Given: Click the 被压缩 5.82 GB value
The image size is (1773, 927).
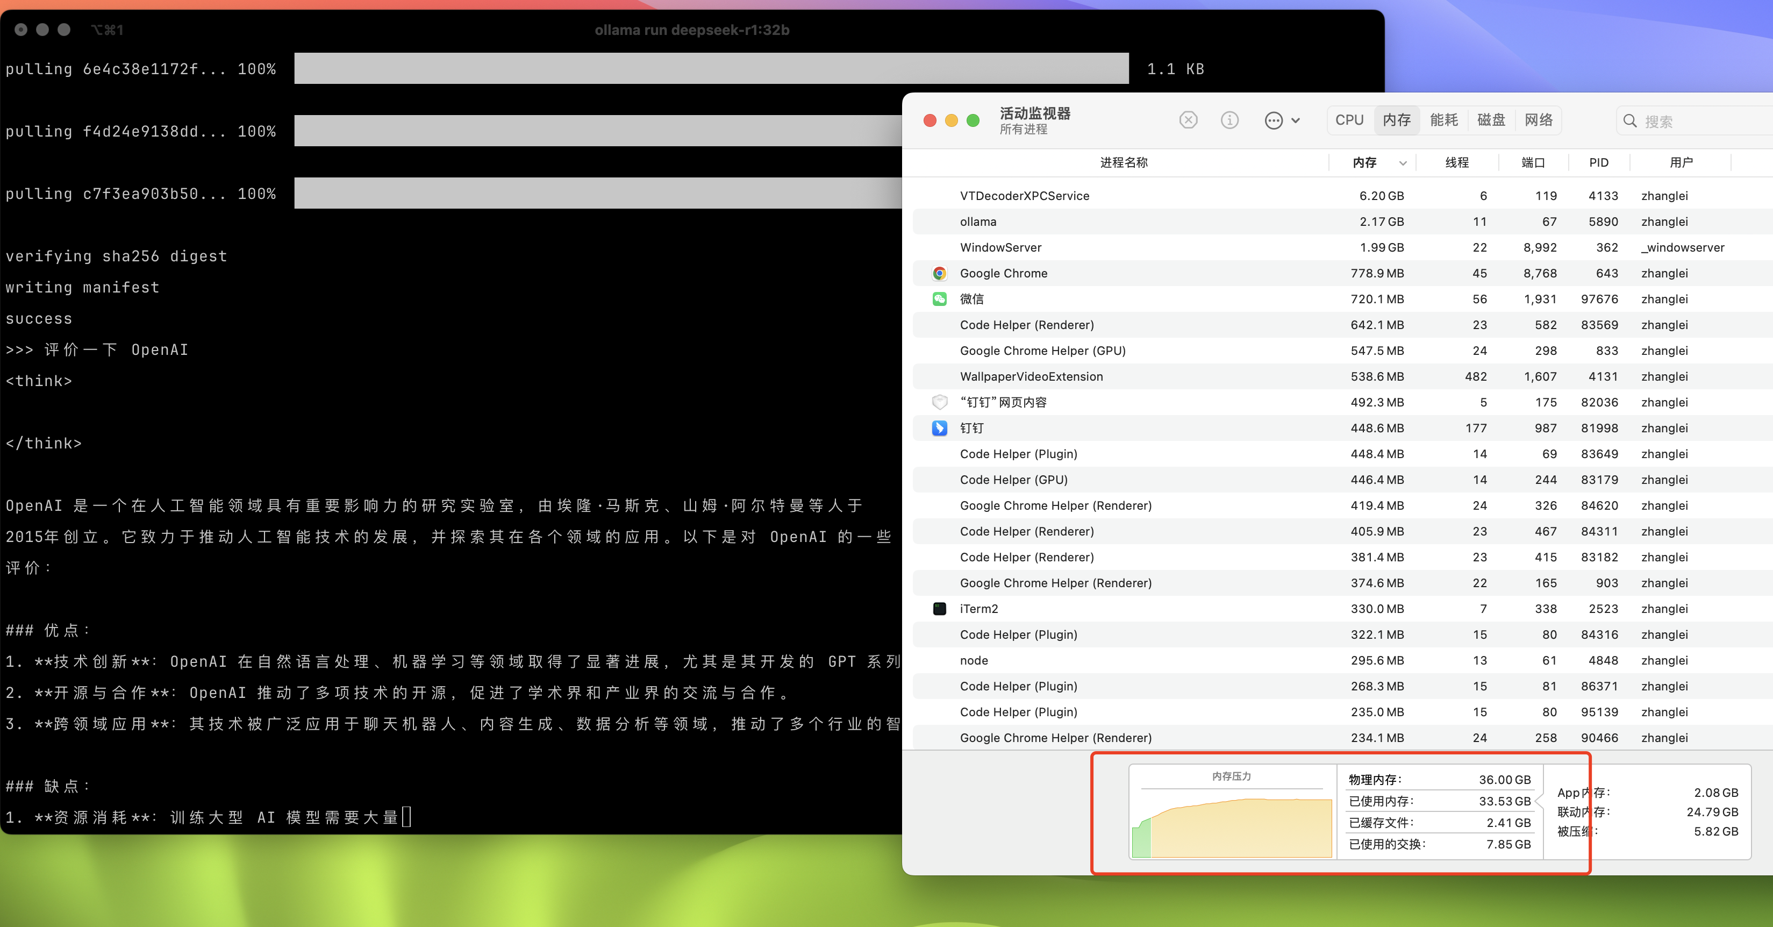Looking at the screenshot, I should (x=1715, y=831).
